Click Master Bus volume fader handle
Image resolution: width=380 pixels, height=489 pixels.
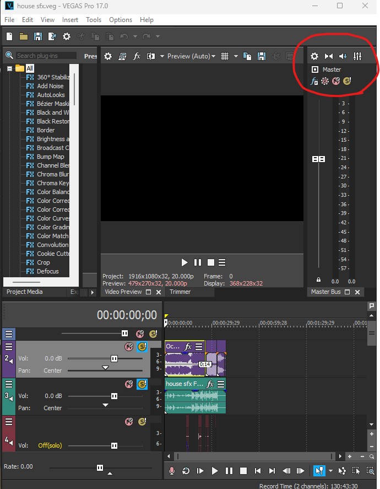(x=318, y=159)
